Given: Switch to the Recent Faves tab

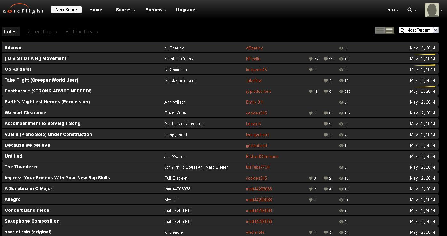Looking at the screenshot, I should coord(42,32).
